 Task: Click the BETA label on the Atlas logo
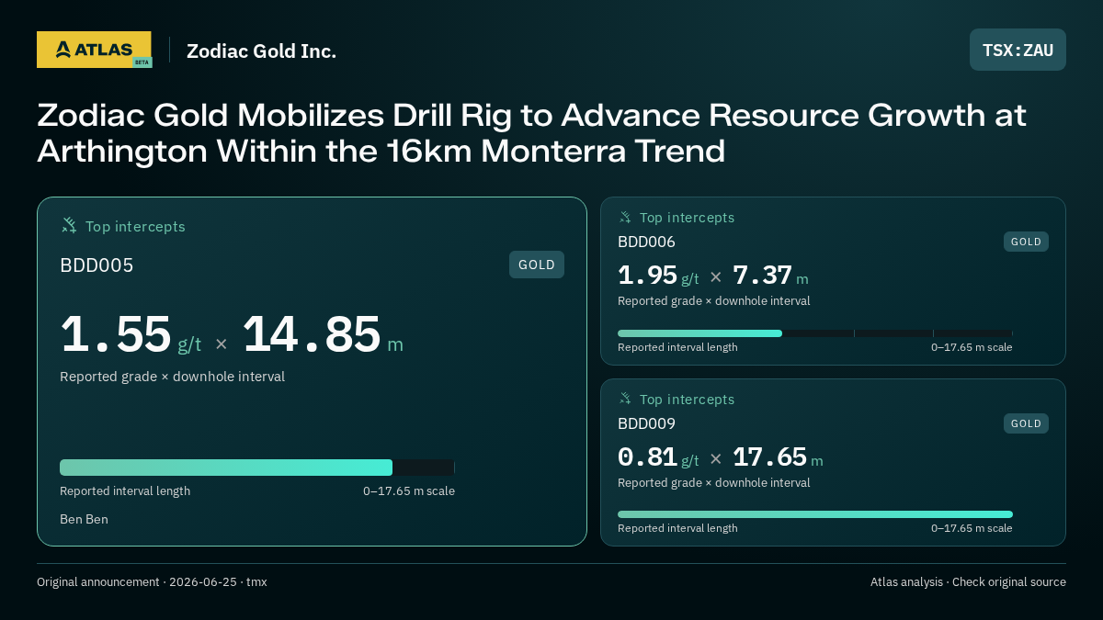pyautogui.click(x=142, y=62)
